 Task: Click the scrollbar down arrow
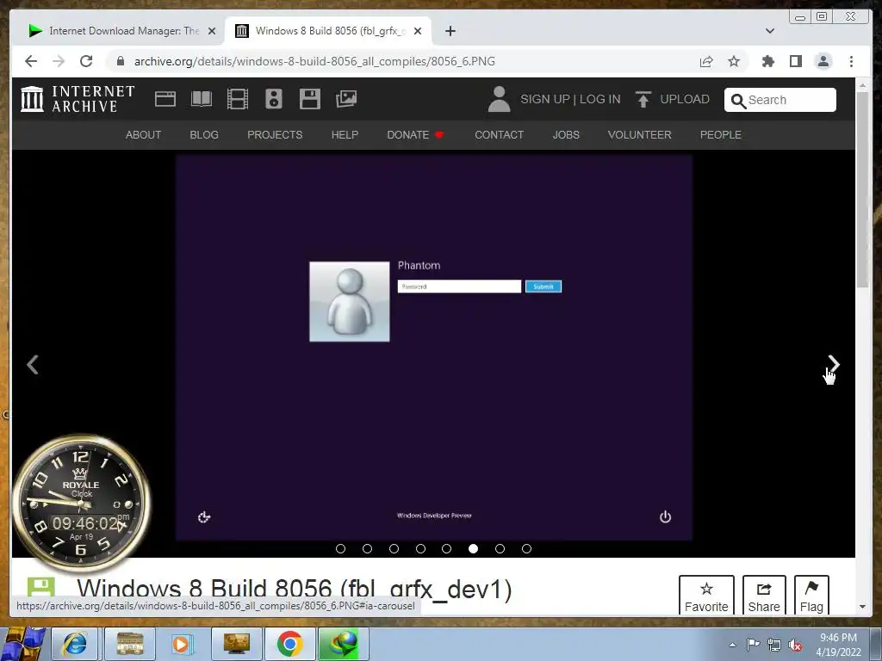(x=862, y=607)
